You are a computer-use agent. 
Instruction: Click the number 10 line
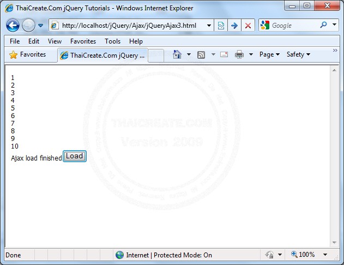pyautogui.click(x=15, y=146)
